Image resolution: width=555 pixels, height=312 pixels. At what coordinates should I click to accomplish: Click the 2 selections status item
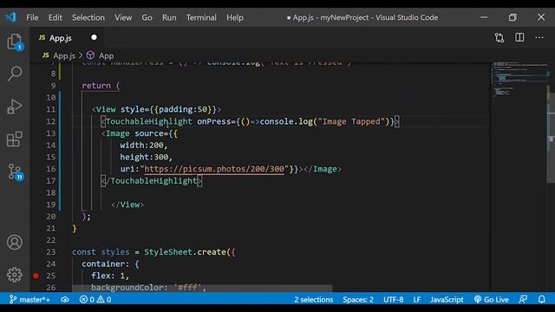tap(314, 300)
